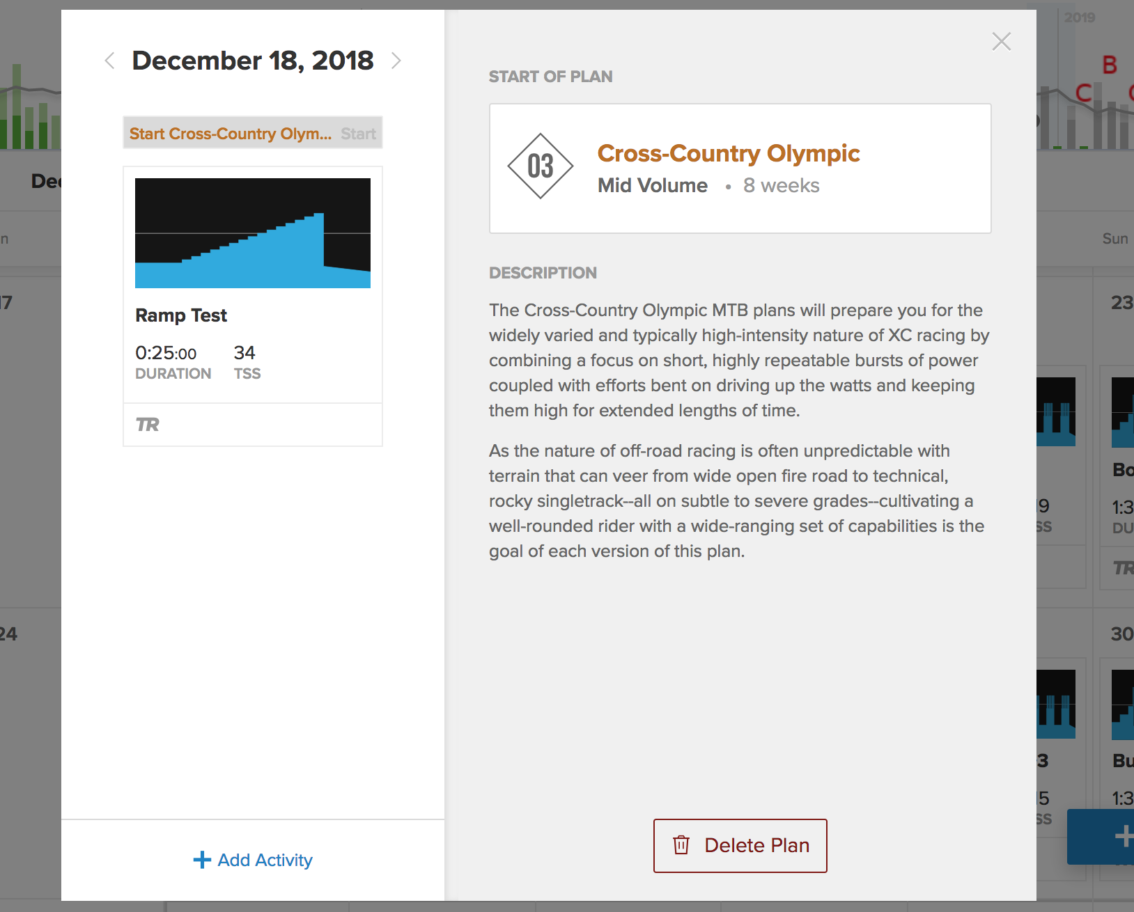1134x912 pixels.
Task: Close the plan details dialog
Action: pos(1001,42)
